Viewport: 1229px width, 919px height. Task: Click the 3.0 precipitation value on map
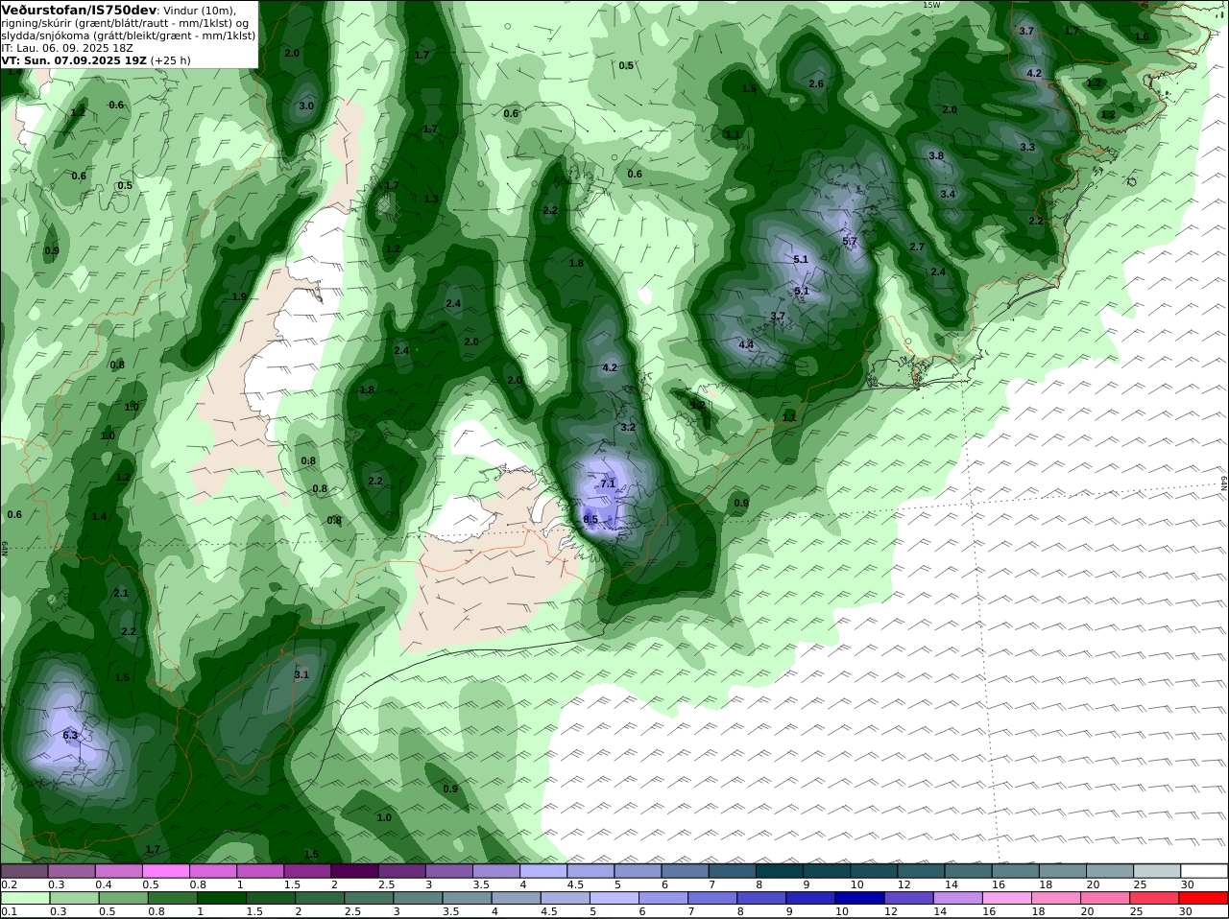[x=306, y=106]
